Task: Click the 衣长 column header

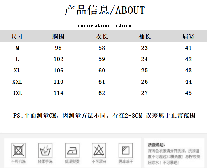Action: 102,36
